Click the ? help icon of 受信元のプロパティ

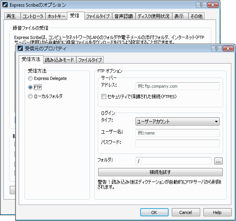click(x=217, y=48)
